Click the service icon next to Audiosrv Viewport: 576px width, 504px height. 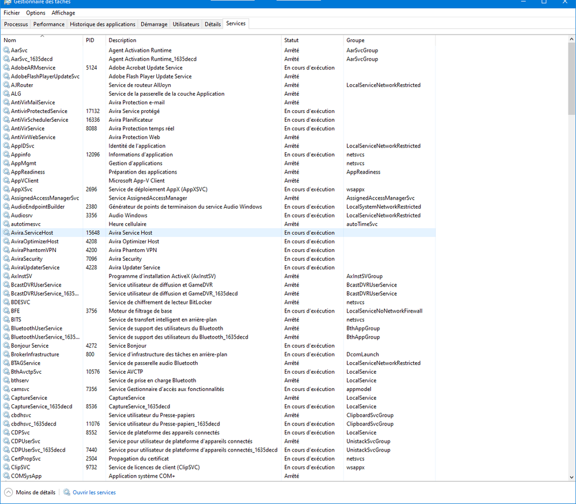click(x=6, y=216)
